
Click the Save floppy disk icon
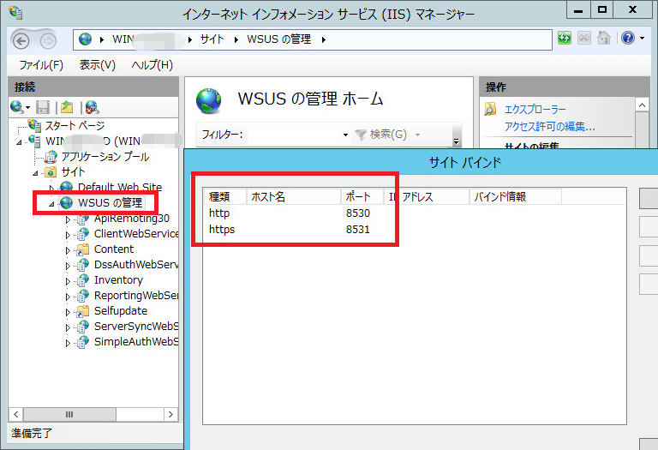(x=43, y=107)
